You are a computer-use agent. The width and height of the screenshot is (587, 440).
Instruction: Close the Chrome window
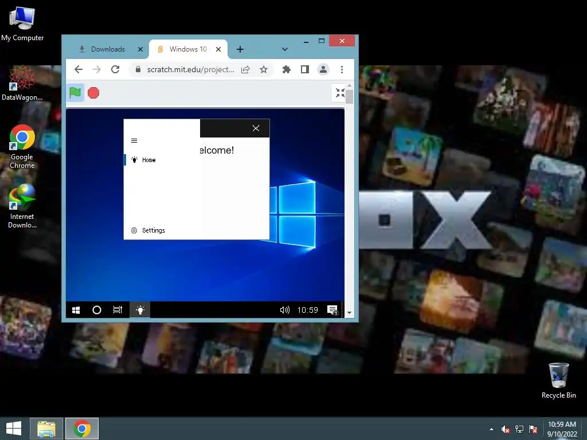click(342, 41)
